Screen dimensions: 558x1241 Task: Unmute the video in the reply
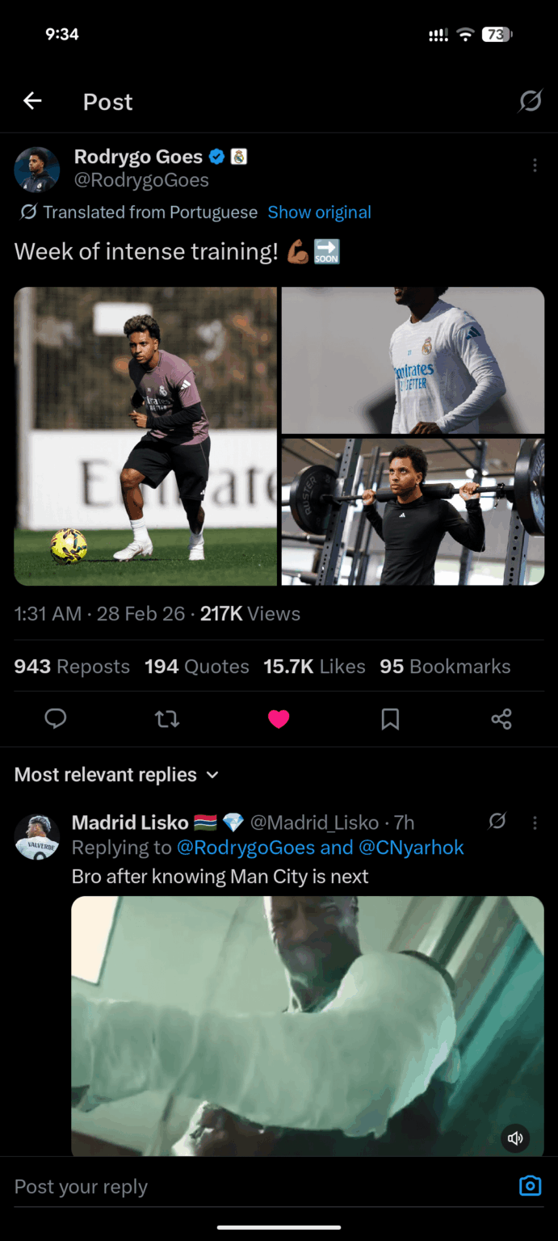516,1138
